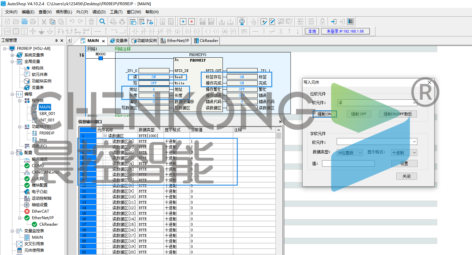Viewport: 472px width, 255px height.
Task: Click the webcam-style monitor icon in toolbar
Action: 242,22
